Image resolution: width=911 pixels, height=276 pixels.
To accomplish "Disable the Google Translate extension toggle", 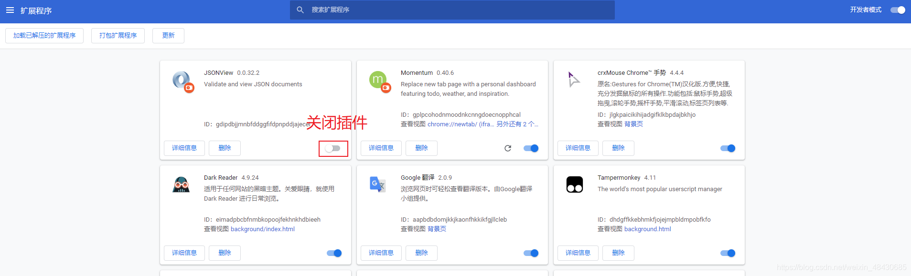I will pos(531,253).
